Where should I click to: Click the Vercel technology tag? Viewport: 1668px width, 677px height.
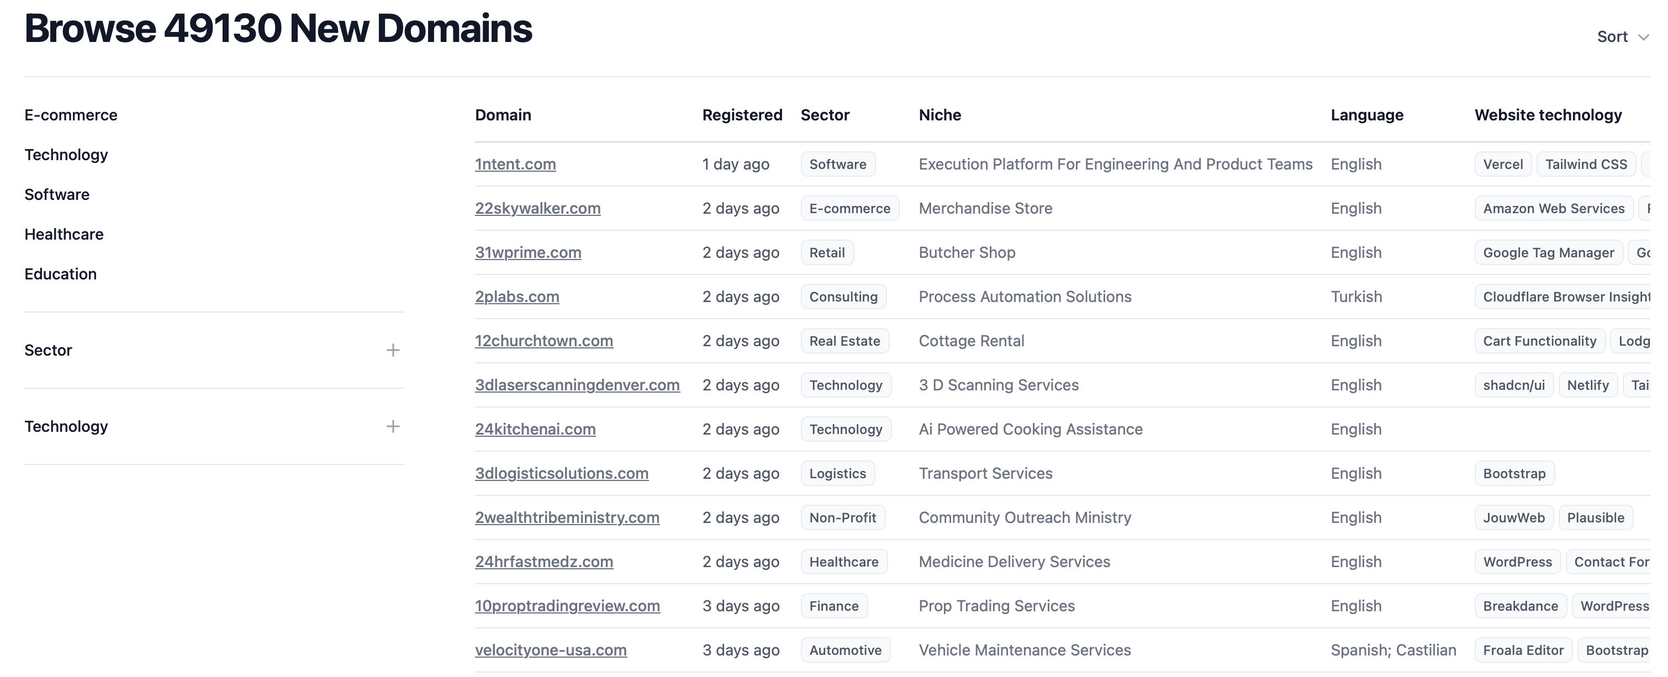point(1503,164)
